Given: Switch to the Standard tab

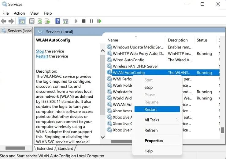Looking at the screenshot, I should 65,148.
